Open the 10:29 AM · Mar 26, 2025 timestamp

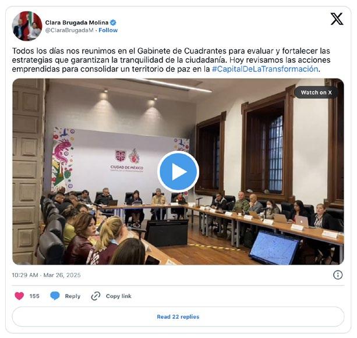[x=46, y=275]
